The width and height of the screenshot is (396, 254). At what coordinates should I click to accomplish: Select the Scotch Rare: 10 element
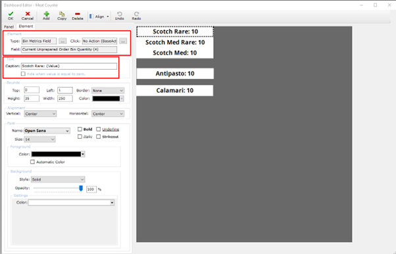175,32
